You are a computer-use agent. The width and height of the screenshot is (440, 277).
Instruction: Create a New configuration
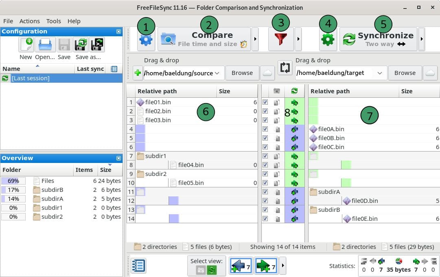point(25,45)
